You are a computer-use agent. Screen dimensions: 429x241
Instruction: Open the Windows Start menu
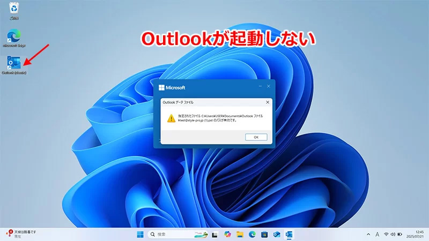click(140, 234)
